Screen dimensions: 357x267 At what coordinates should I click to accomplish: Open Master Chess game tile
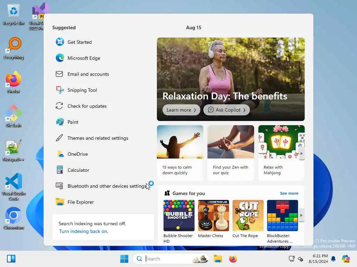pos(214,219)
